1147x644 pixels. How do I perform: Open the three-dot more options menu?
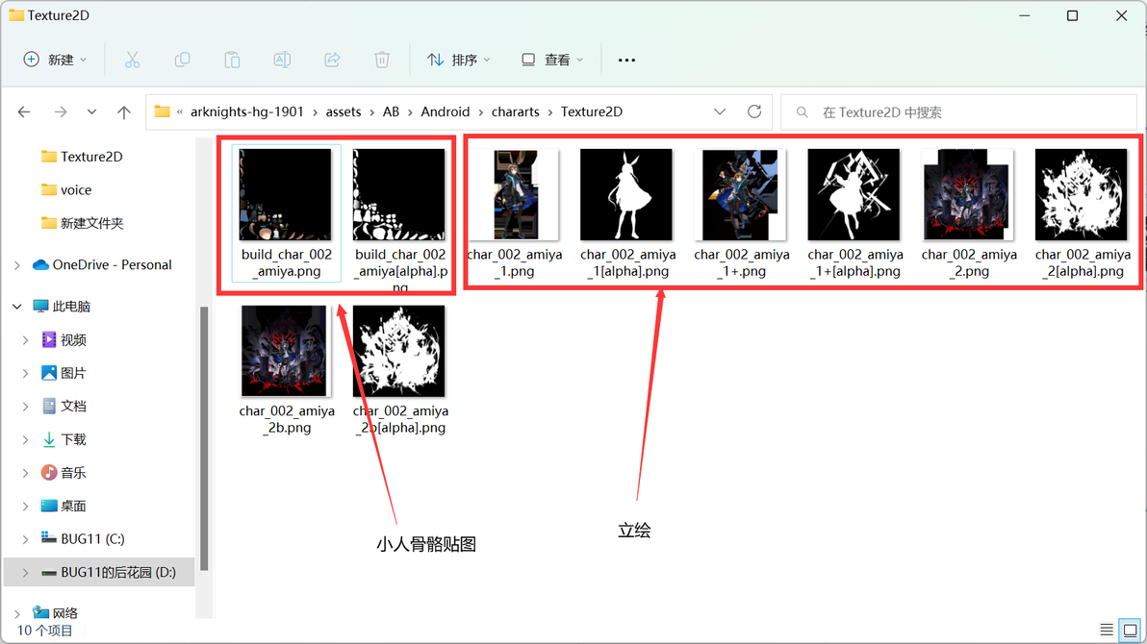(626, 60)
